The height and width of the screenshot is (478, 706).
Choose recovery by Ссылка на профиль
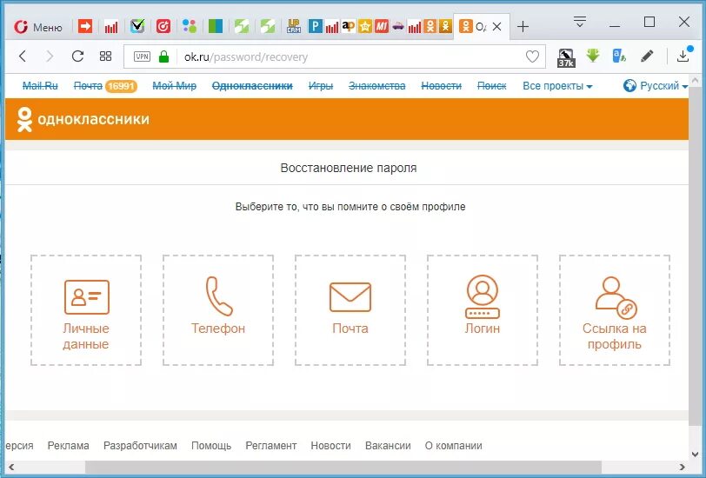click(x=615, y=310)
